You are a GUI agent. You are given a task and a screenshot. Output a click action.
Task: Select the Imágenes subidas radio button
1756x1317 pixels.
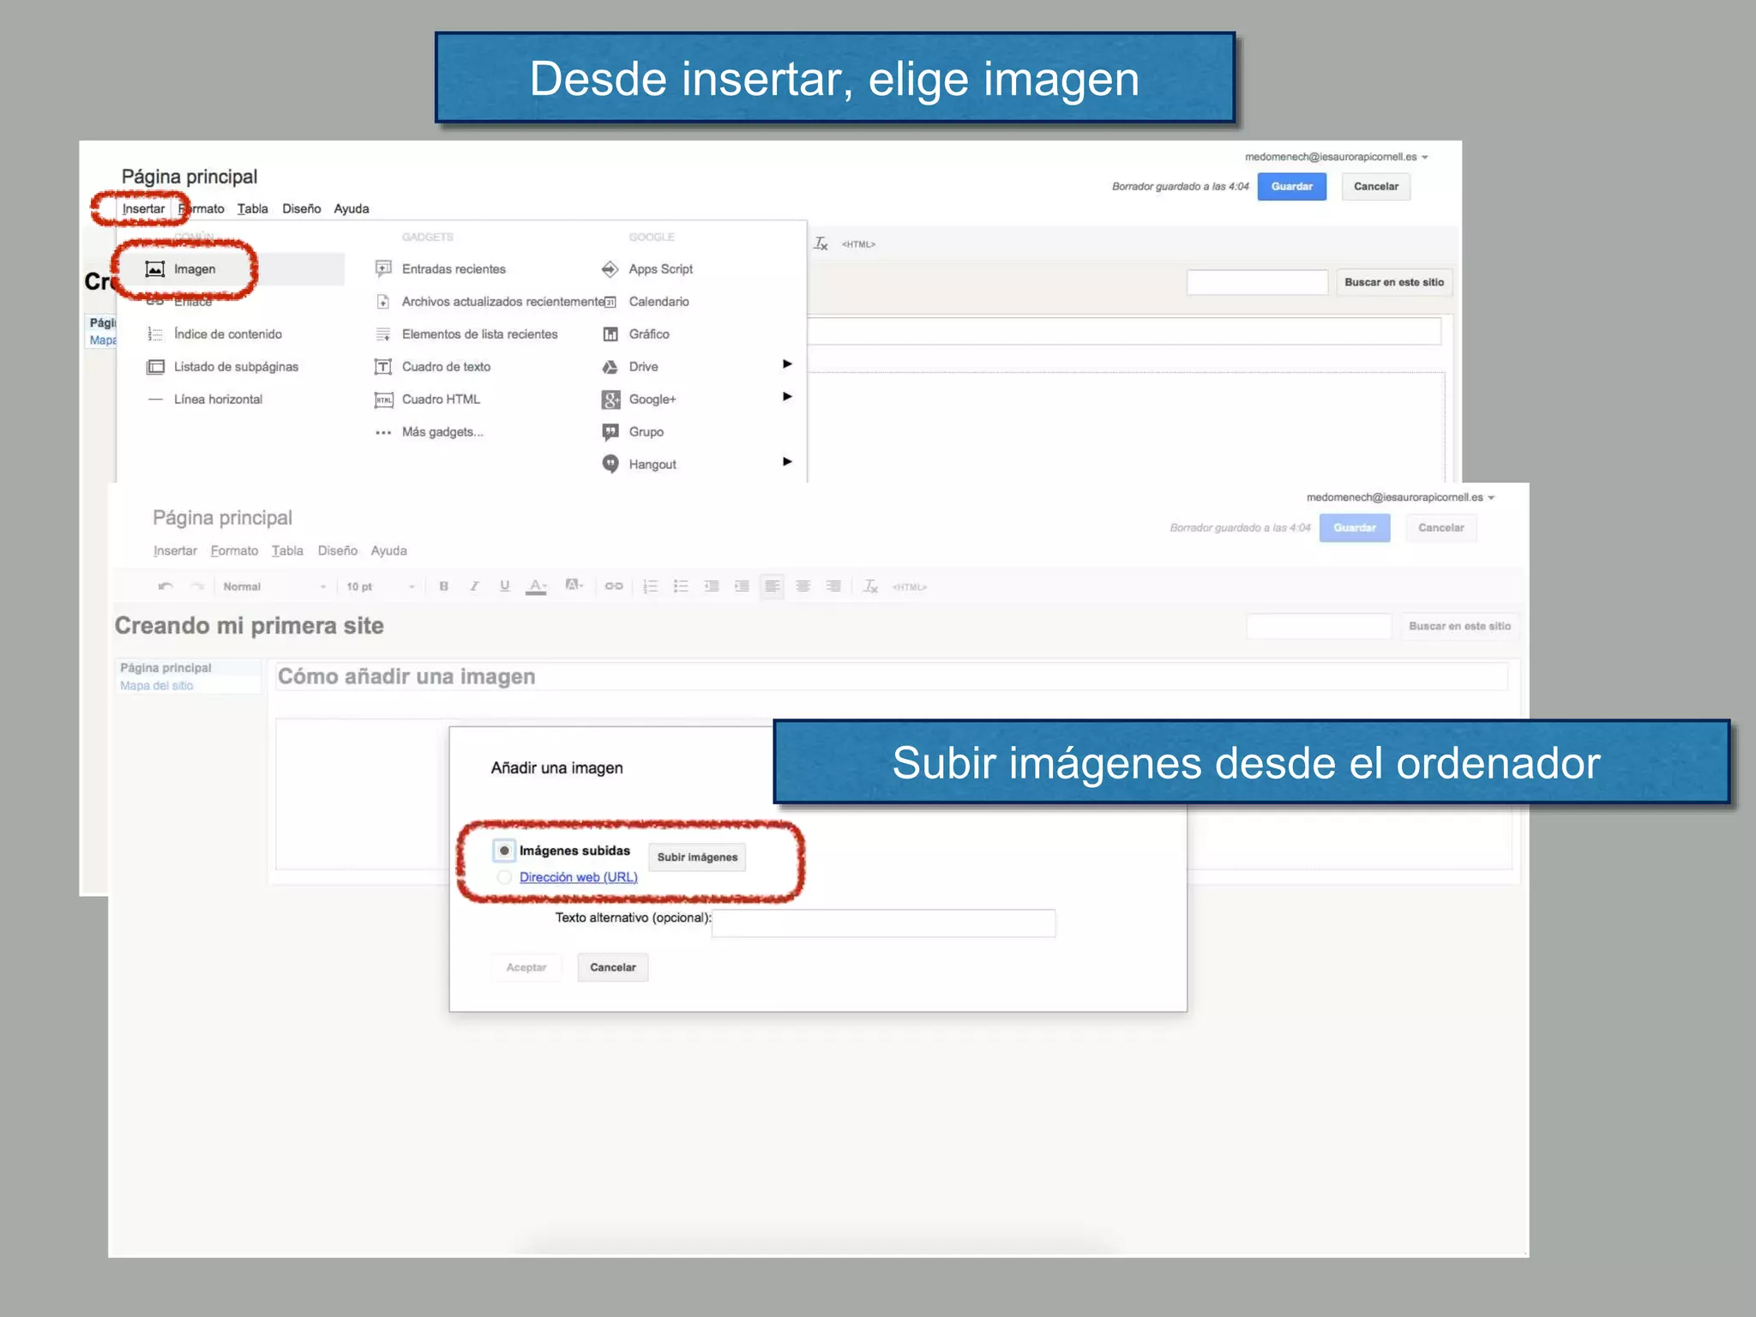click(x=504, y=851)
